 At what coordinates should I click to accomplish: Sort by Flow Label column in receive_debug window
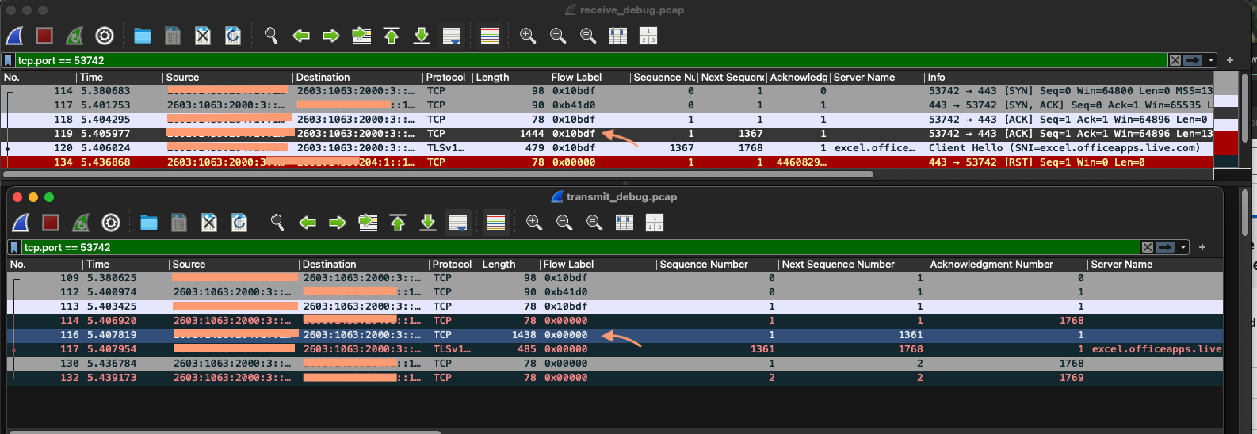click(586, 77)
